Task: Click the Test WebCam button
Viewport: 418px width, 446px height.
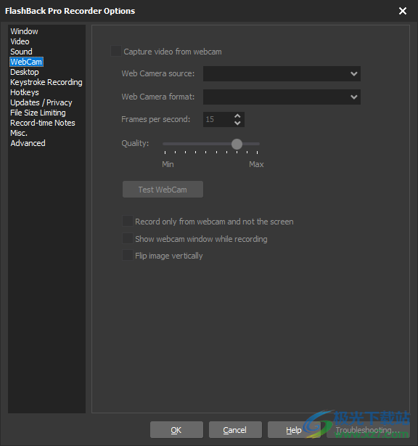Action: (x=163, y=190)
